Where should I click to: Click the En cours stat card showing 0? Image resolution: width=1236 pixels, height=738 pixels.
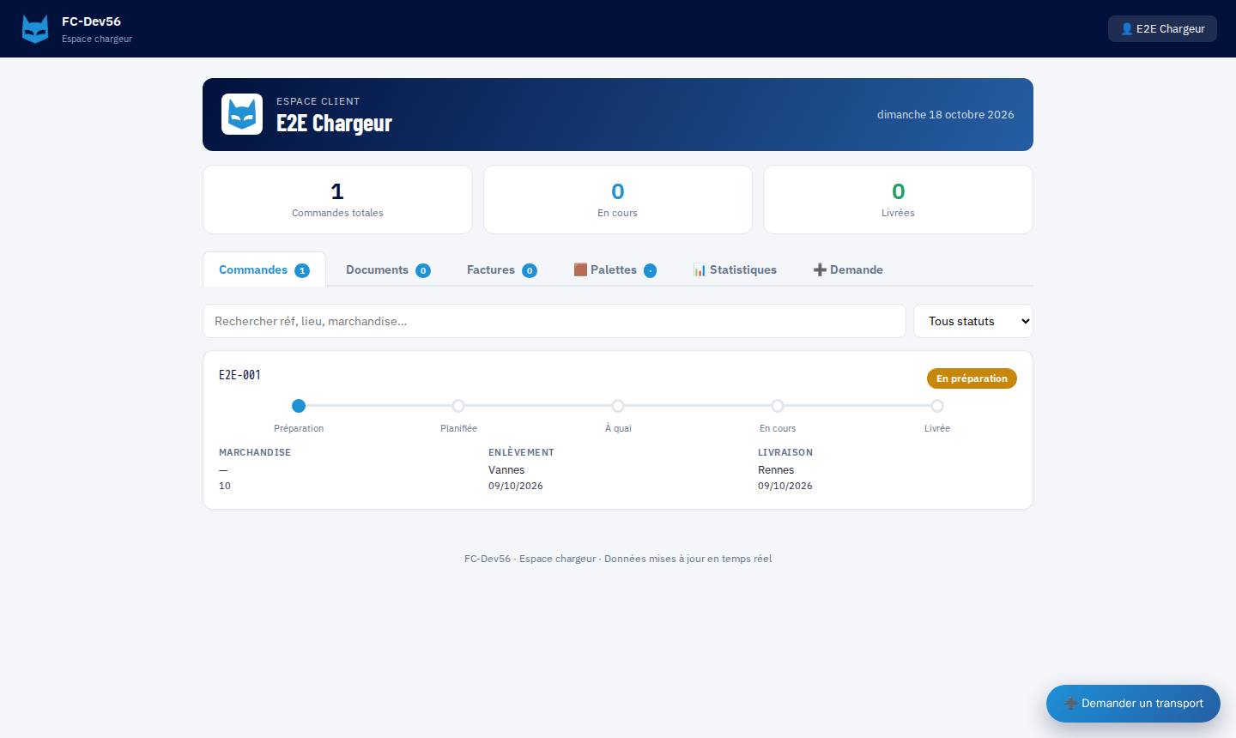[x=618, y=199]
